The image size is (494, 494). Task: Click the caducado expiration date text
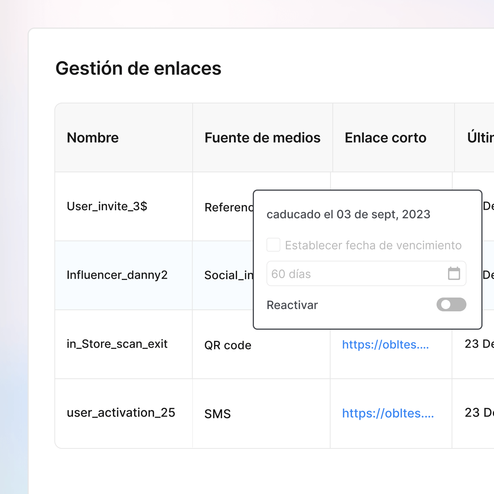[348, 214]
